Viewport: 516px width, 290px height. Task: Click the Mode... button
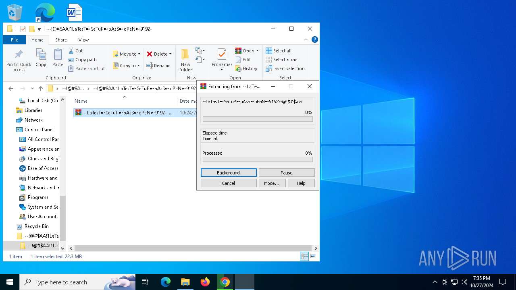272,183
